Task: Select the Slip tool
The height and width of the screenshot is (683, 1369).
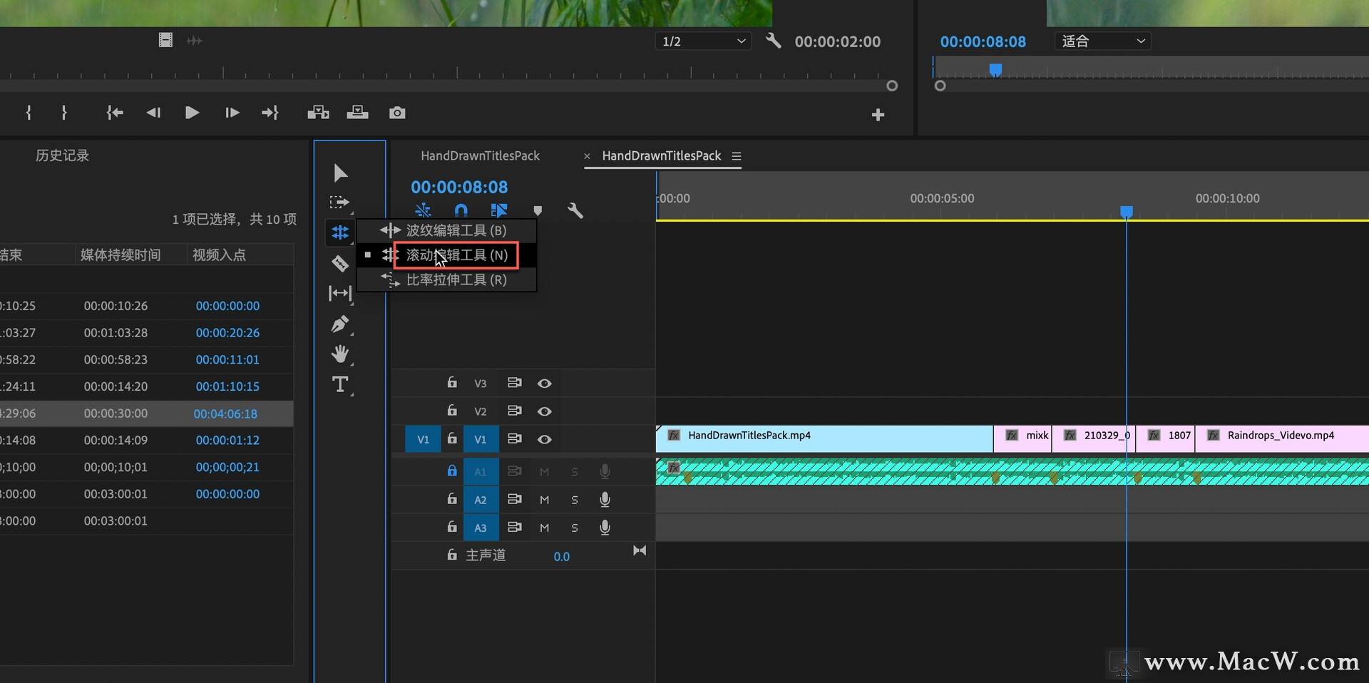Action: [x=340, y=293]
